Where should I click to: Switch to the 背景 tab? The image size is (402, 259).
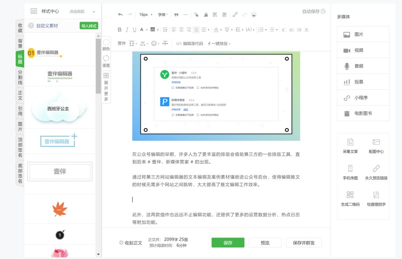tap(20, 43)
